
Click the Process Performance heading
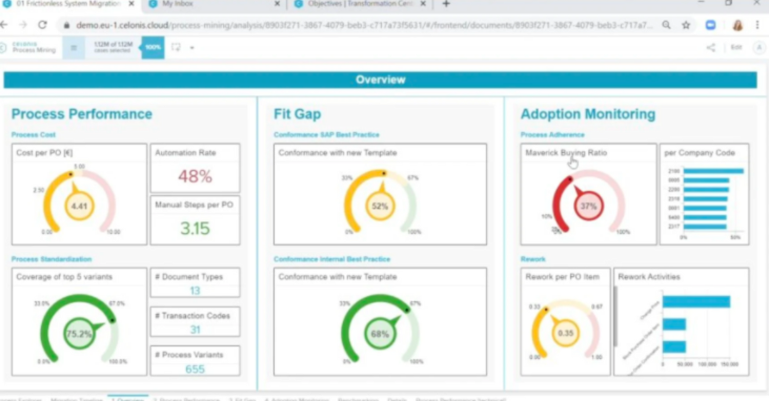(82, 114)
